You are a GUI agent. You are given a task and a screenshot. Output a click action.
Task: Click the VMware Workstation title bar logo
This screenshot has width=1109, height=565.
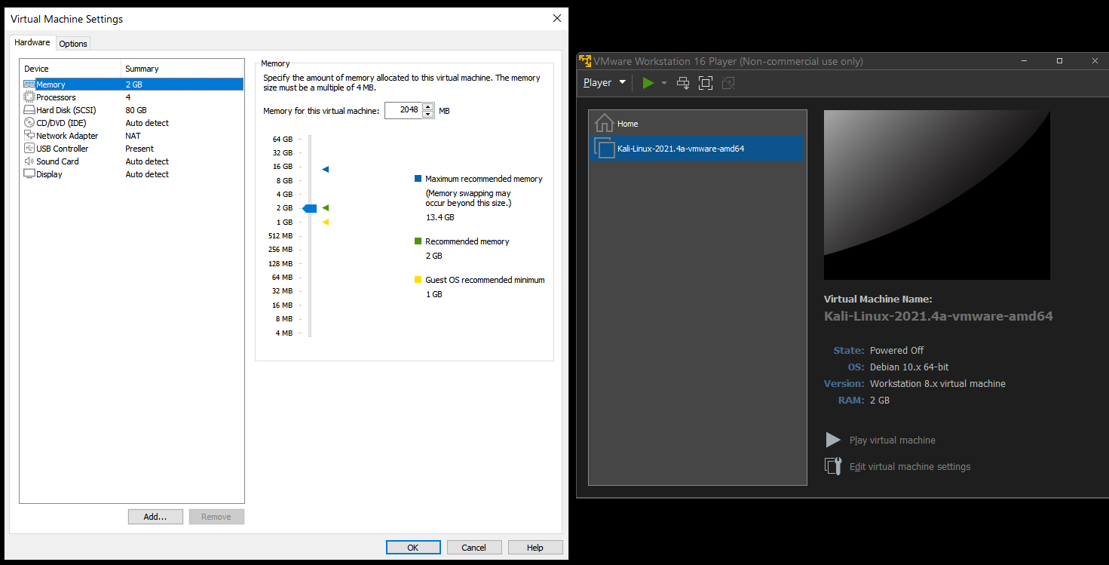pos(584,61)
